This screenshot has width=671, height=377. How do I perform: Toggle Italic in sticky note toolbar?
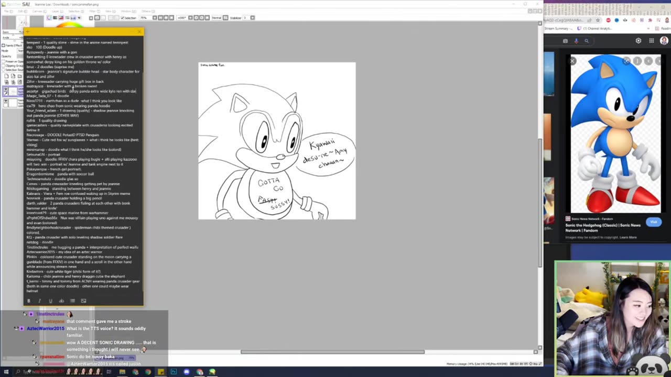click(x=39, y=301)
